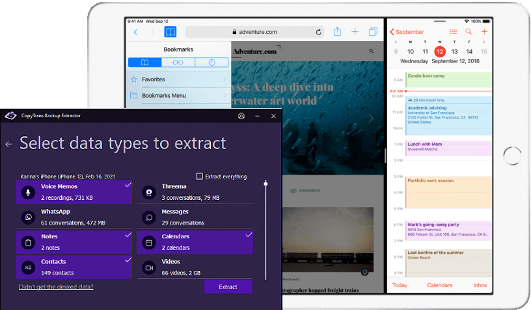531x310 pixels.
Task: Expand Bookmarks Menu folder chevron
Action: 225,96
